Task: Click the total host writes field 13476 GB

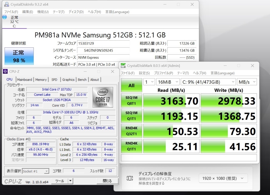Action: 182,50
